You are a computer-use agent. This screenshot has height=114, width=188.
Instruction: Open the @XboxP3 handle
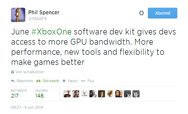(x=37, y=19)
